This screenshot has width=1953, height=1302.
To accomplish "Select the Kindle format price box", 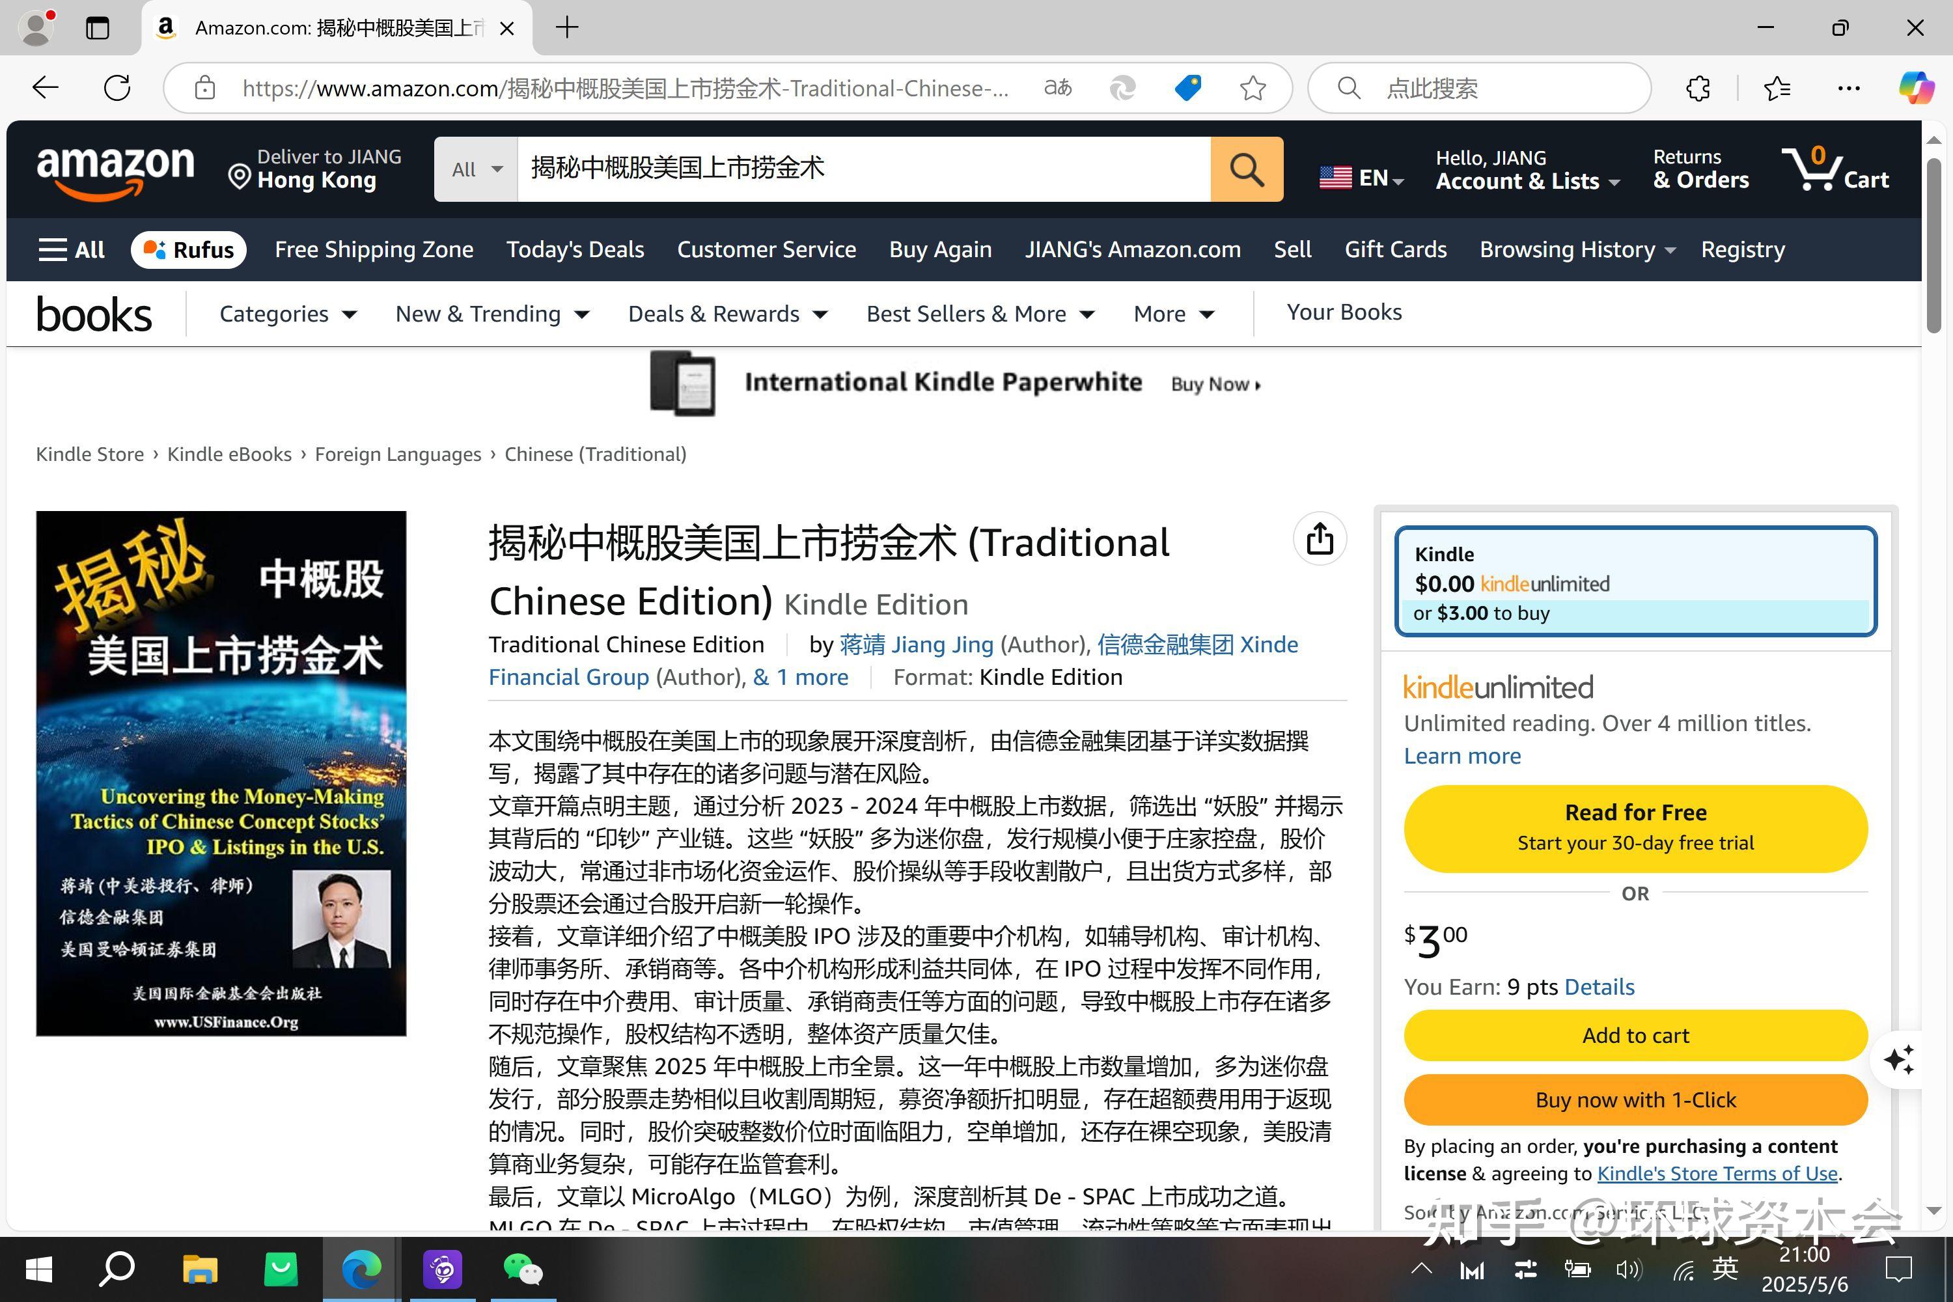I will [1635, 582].
